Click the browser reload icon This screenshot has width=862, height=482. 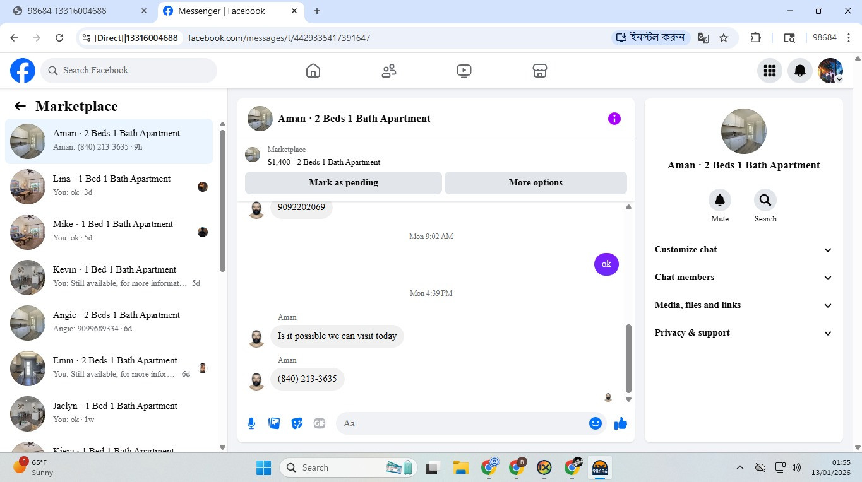59,38
